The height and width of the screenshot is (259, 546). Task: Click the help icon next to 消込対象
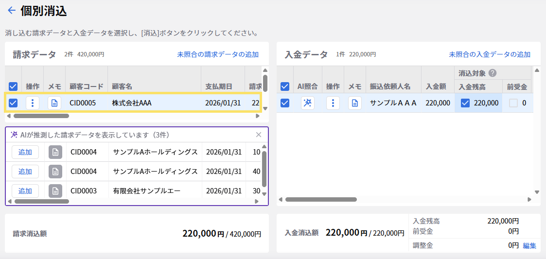(493, 73)
